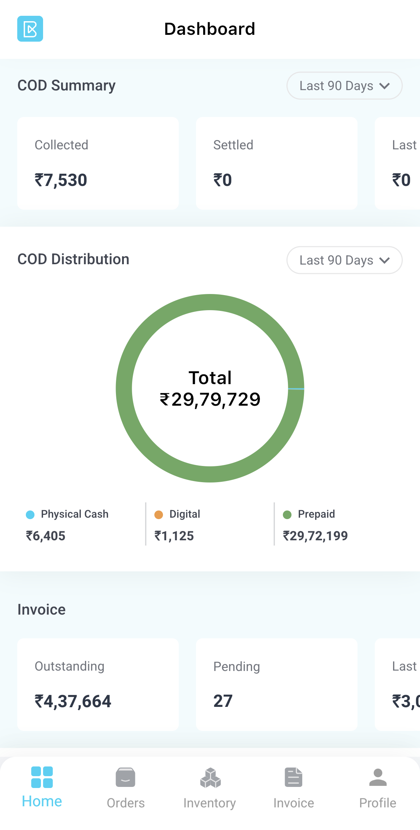Open the Inventory cubes icon
The height and width of the screenshot is (830, 420).
(210, 778)
